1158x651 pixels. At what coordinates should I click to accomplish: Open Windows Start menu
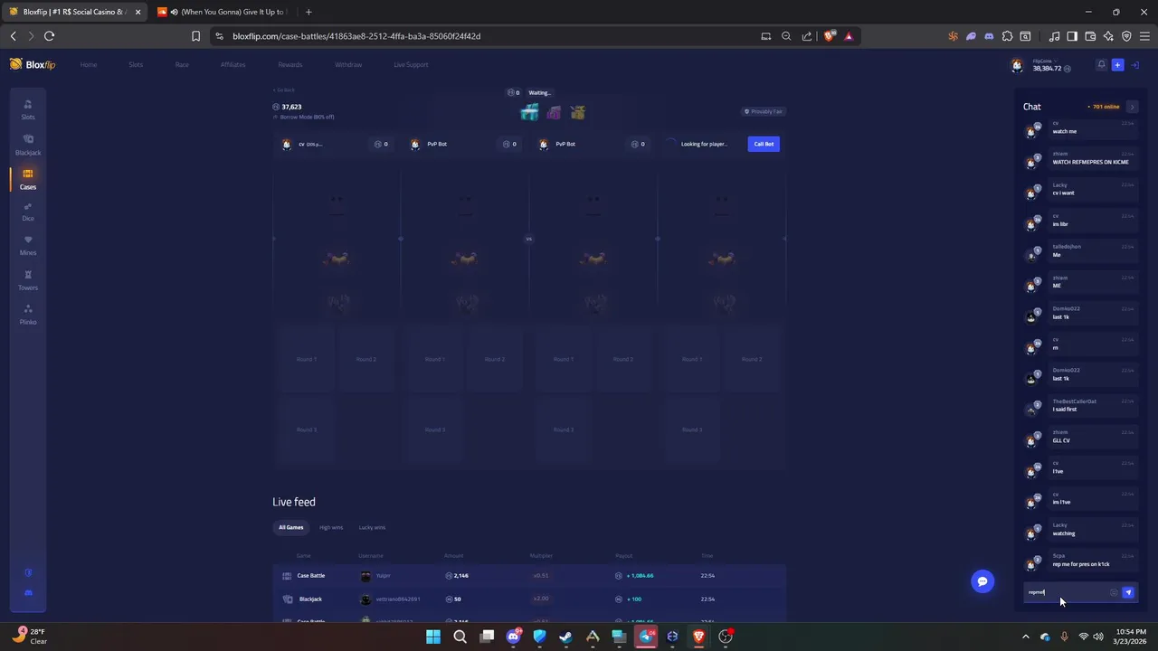433,637
